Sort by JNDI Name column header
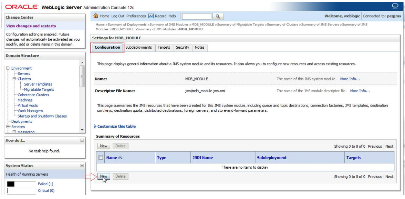 203,158
